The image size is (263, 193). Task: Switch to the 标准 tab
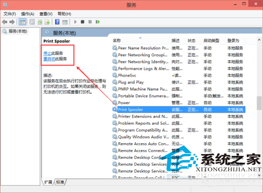click(x=60, y=182)
